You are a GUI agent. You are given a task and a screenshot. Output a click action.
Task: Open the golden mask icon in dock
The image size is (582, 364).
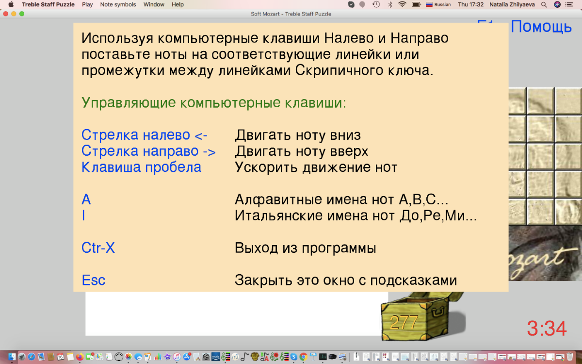255,357
